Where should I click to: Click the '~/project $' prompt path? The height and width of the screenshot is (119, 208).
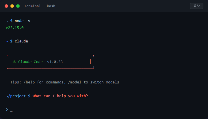point(18,96)
